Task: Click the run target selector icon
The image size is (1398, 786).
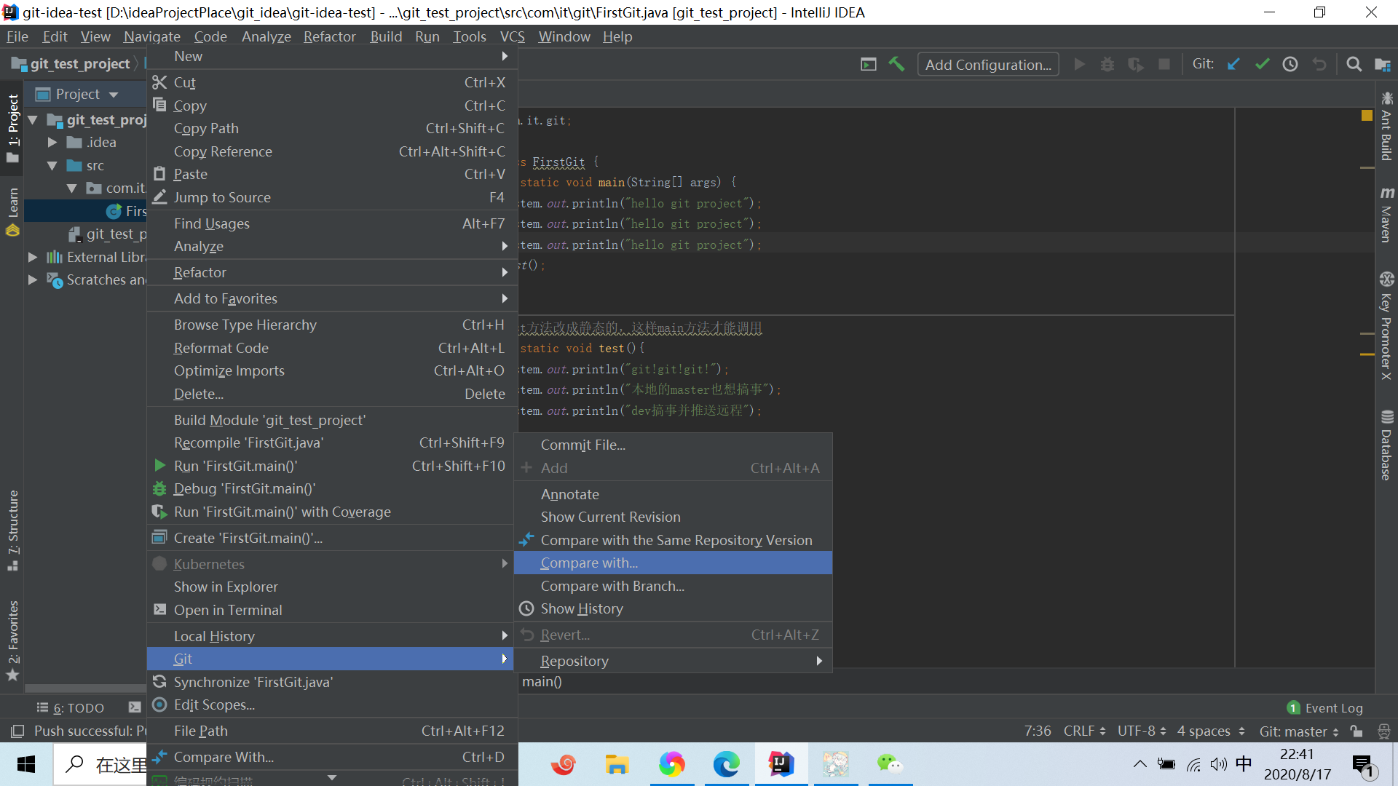Action: (868, 64)
